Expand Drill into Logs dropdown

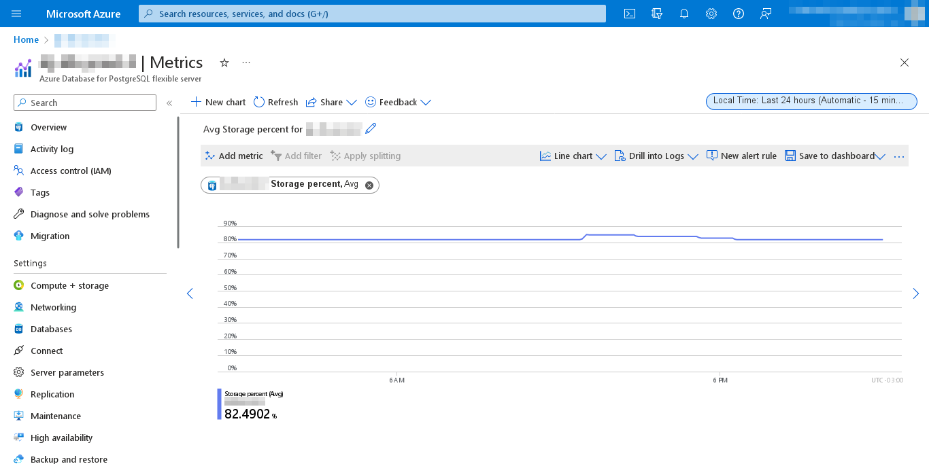tap(656, 156)
